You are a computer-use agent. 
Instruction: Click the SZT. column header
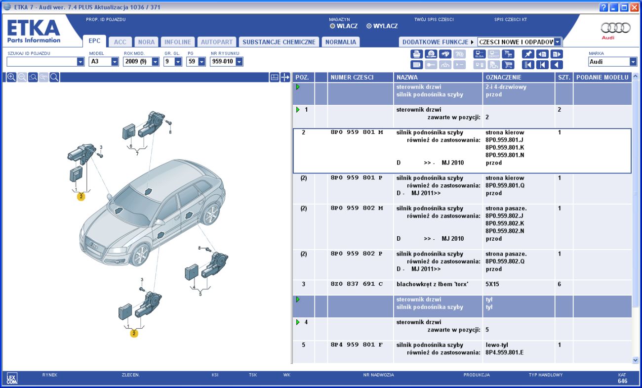564,77
